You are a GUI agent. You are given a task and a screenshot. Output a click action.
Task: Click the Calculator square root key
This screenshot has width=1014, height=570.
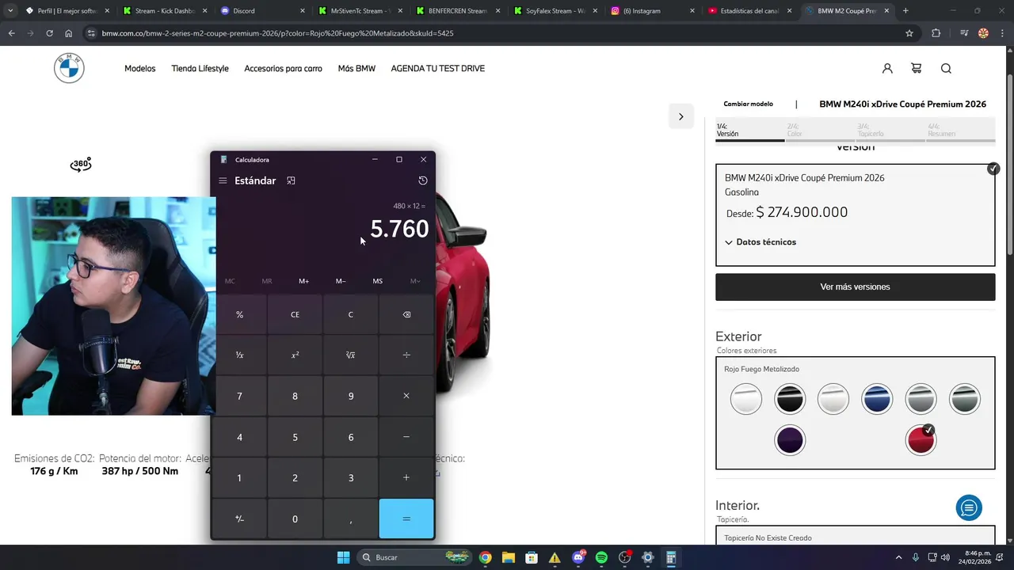(x=351, y=355)
